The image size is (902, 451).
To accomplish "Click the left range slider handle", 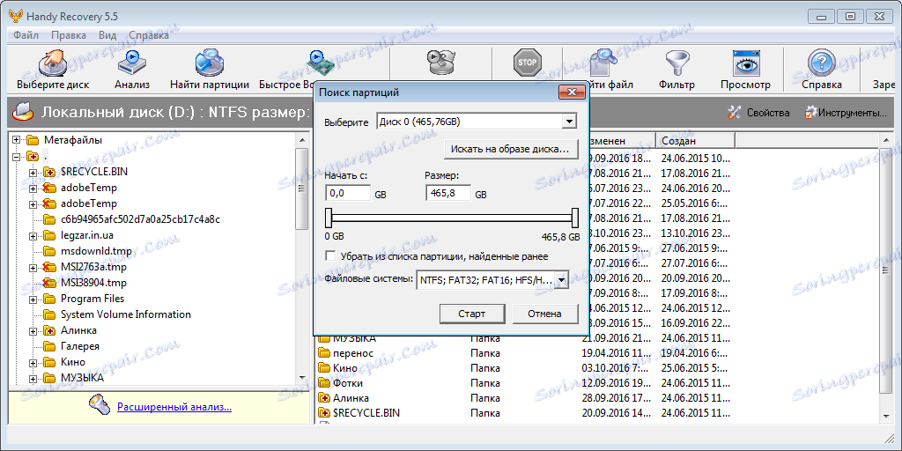I will 329,218.
